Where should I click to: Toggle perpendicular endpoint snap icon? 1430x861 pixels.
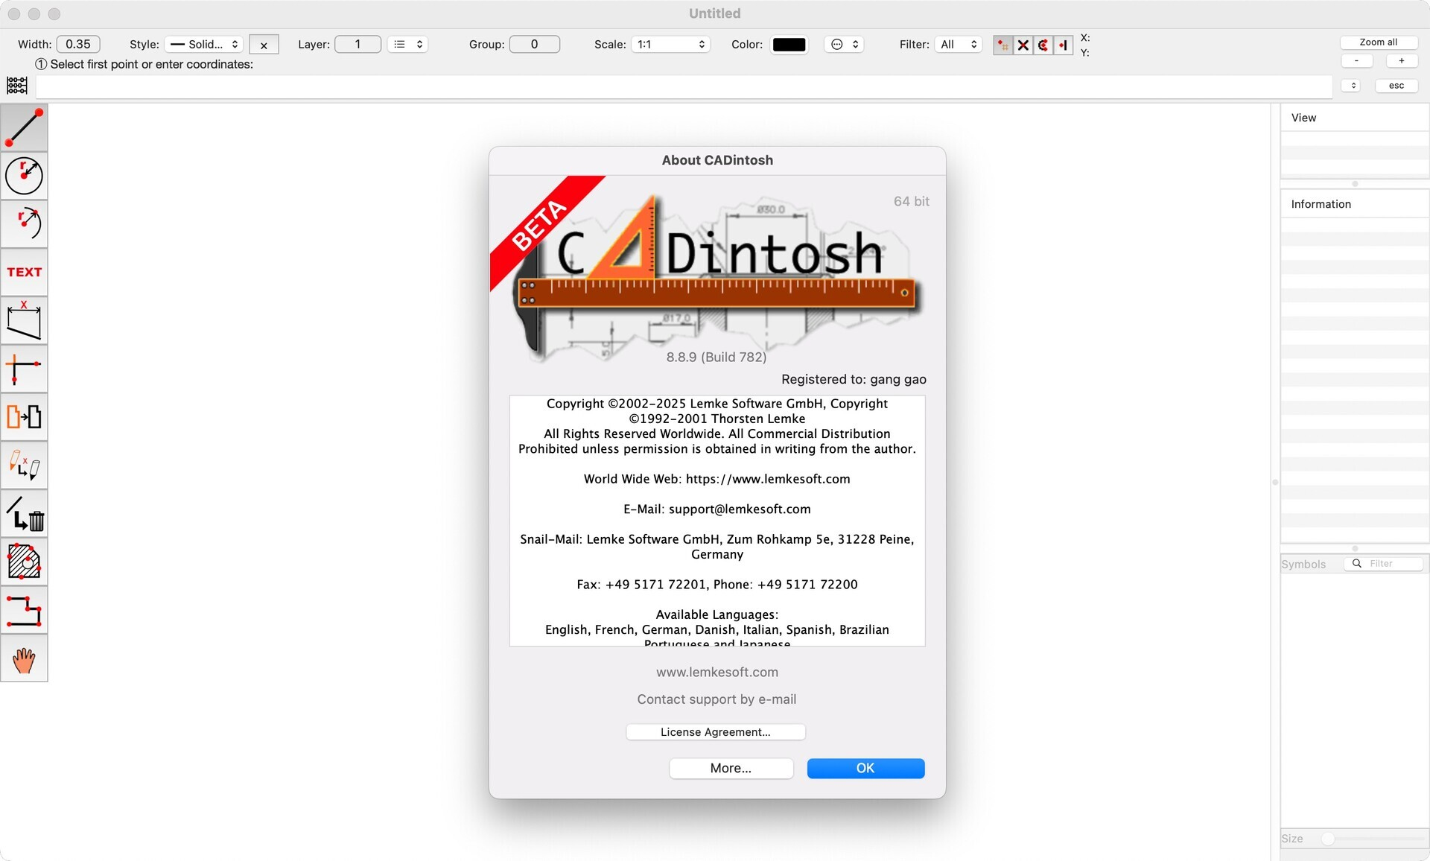pos(1064,45)
